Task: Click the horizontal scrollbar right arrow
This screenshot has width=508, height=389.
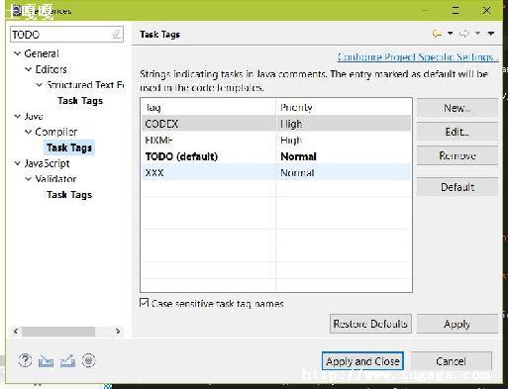Action: tap(118, 331)
